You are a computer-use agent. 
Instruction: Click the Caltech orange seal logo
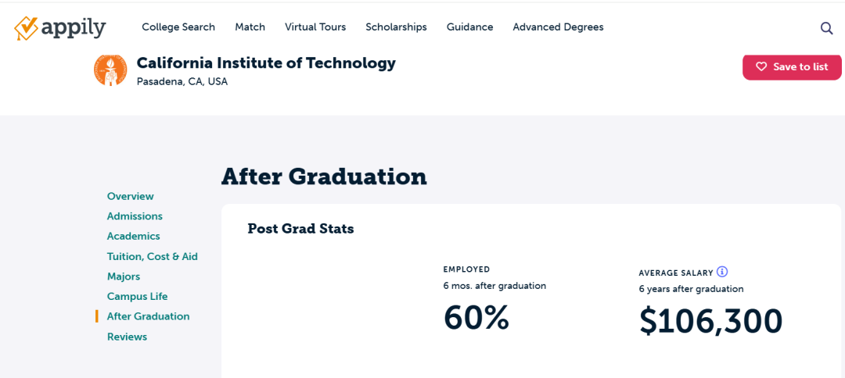tap(110, 70)
